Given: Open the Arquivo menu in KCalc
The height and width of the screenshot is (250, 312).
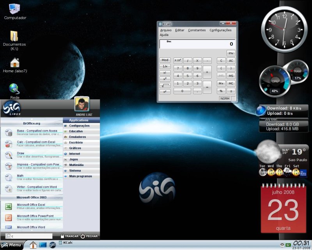Looking at the screenshot, I should click(x=166, y=30).
